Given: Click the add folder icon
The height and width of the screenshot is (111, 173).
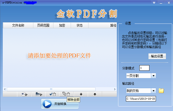Looking at the screenshot, I should pyautogui.click(x=39, y=94).
